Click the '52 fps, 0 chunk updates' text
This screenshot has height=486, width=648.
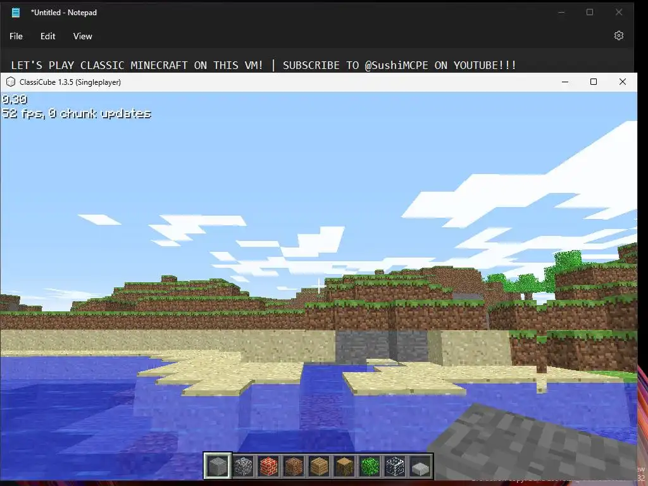[x=77, y=114]
